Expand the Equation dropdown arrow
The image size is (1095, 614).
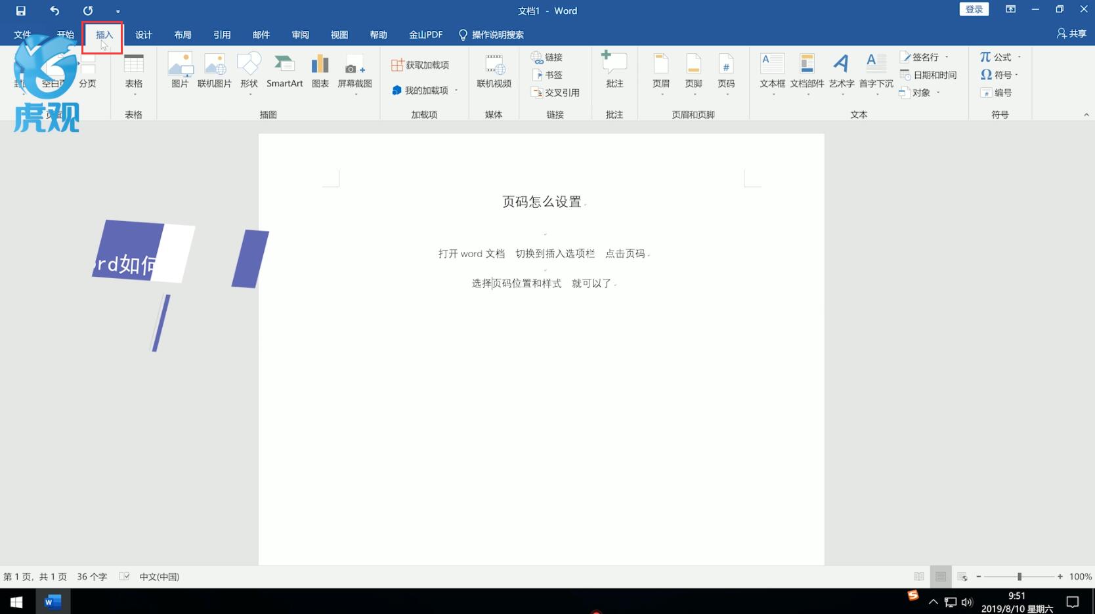click(1019, 57)
